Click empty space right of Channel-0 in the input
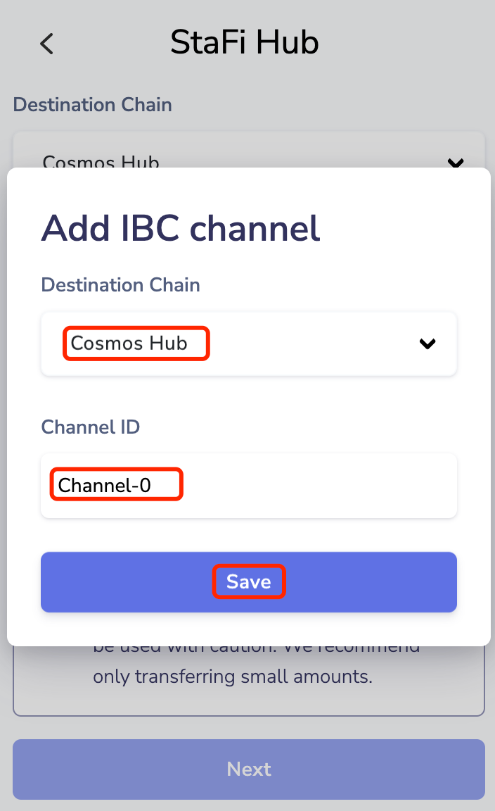This screenshot has width=495, height=811. pyautogui.click(x=316, y=486)
